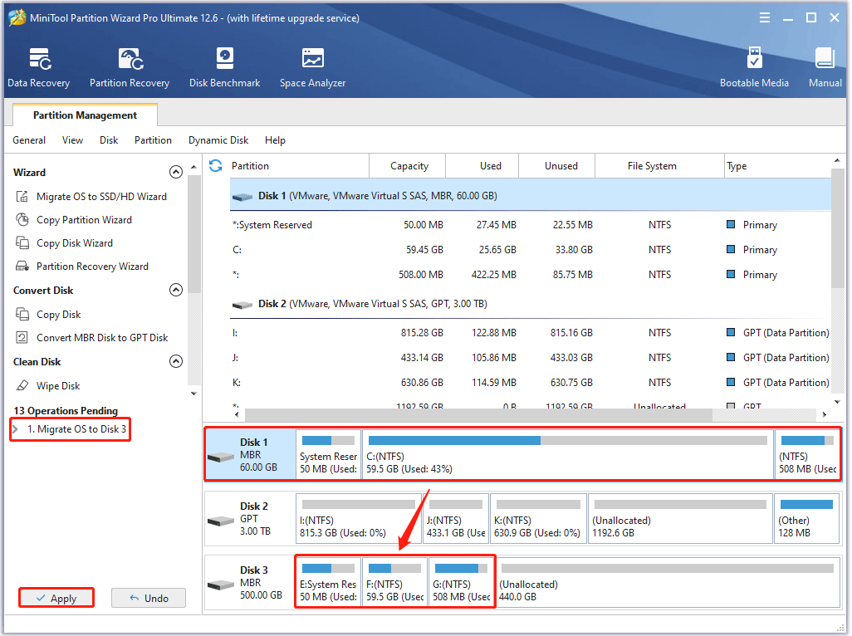Select Disk 2 drive icon in disk map
The height and width of the screenshot is (636, 852).
pos(221,521)
